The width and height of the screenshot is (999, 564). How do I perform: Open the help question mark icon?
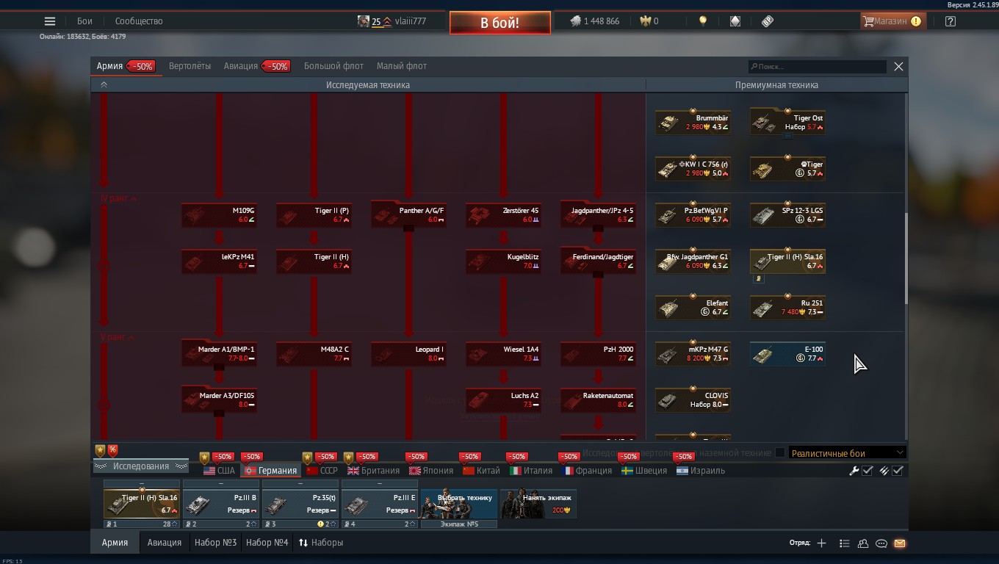tap(951, 21)
